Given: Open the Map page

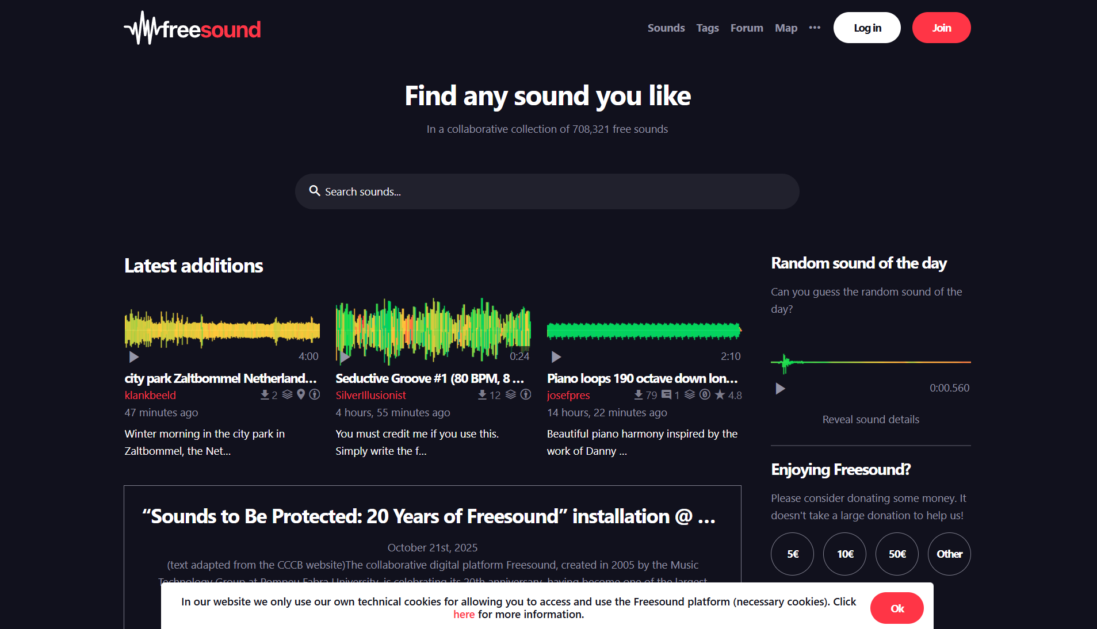Looking at the screenshot, I should [786, 28].
